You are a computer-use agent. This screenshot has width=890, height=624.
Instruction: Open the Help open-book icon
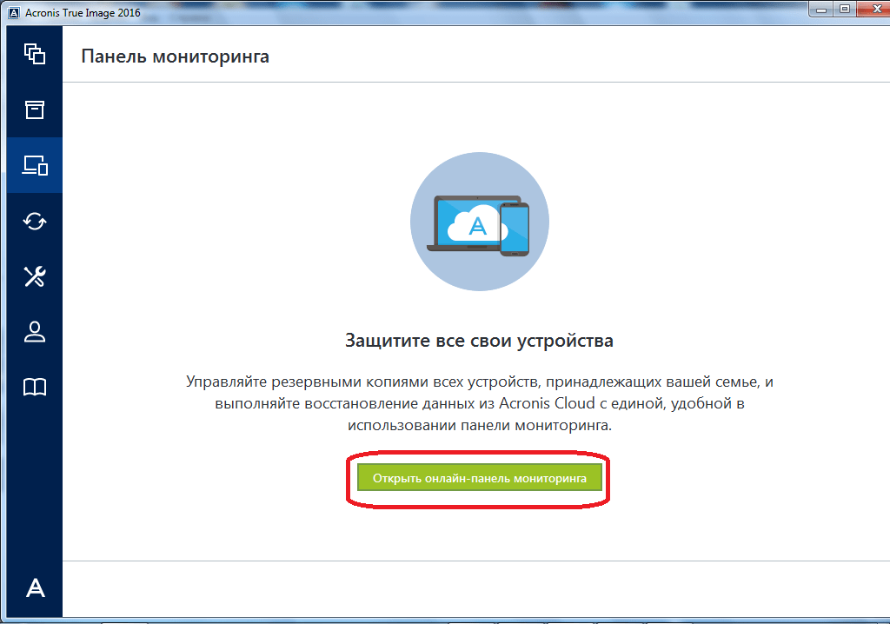pos(35,388)
